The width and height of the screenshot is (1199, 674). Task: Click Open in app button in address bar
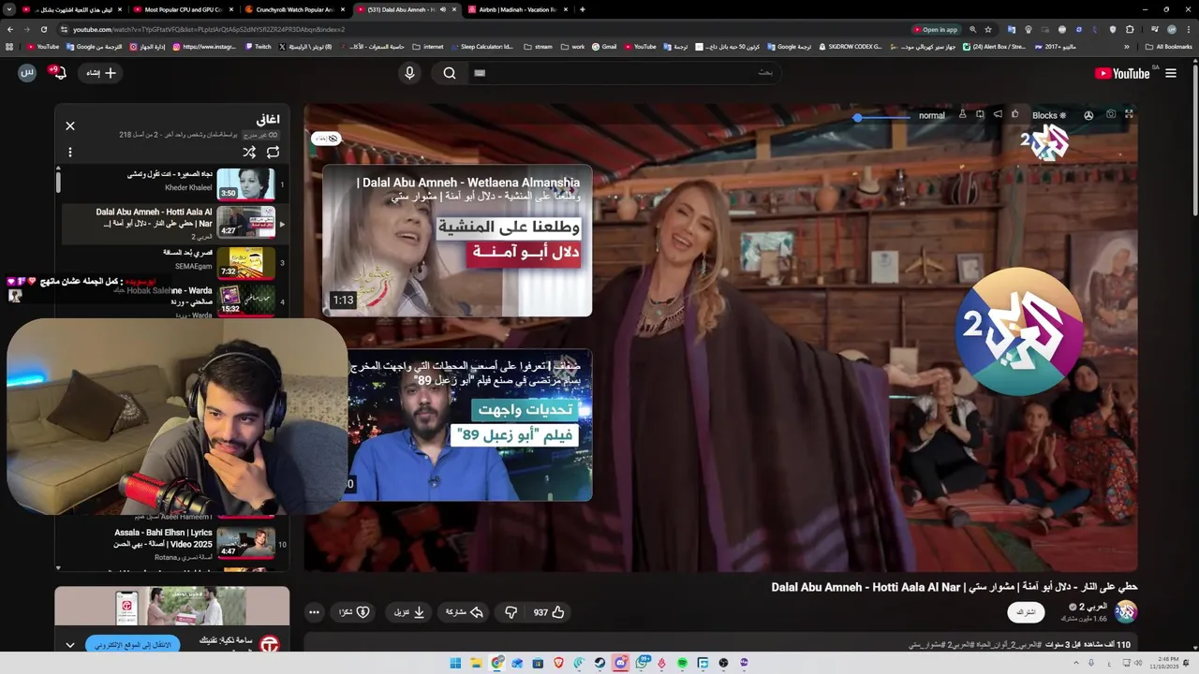pos(936,29)
